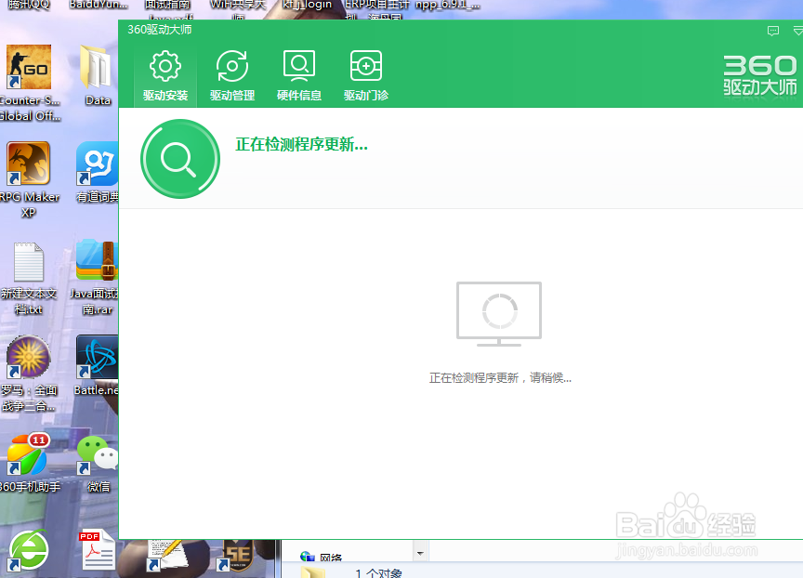This screenshot has height=578, width=803.
Task: Open the green 360 browser shortcut
Action: coord(29,550)
